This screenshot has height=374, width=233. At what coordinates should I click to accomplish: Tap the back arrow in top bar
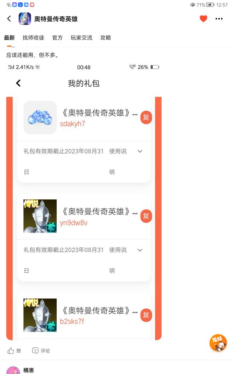coord(9,19)
